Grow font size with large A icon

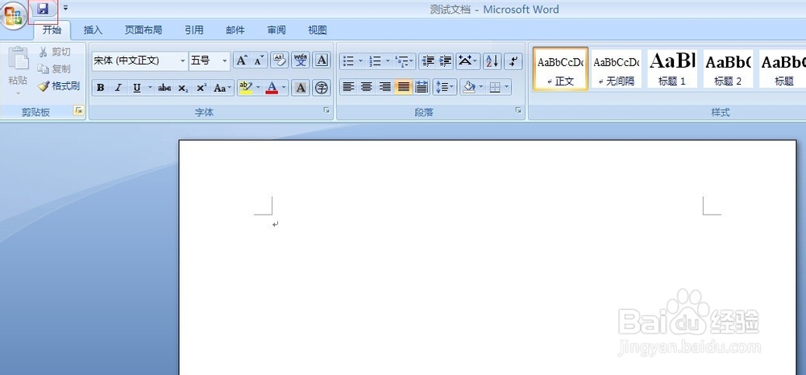tap(242, 60)
